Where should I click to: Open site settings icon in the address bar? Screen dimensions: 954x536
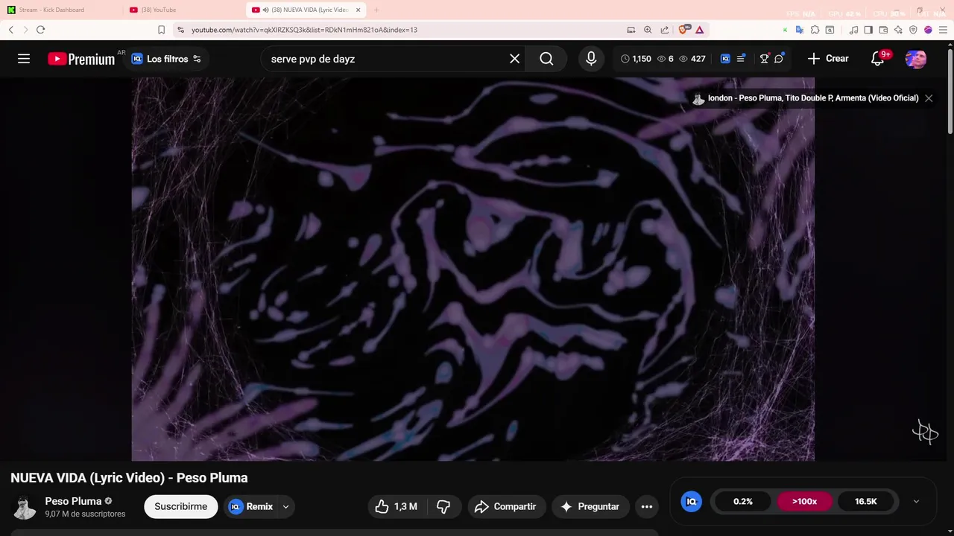(x=180, y=30)
